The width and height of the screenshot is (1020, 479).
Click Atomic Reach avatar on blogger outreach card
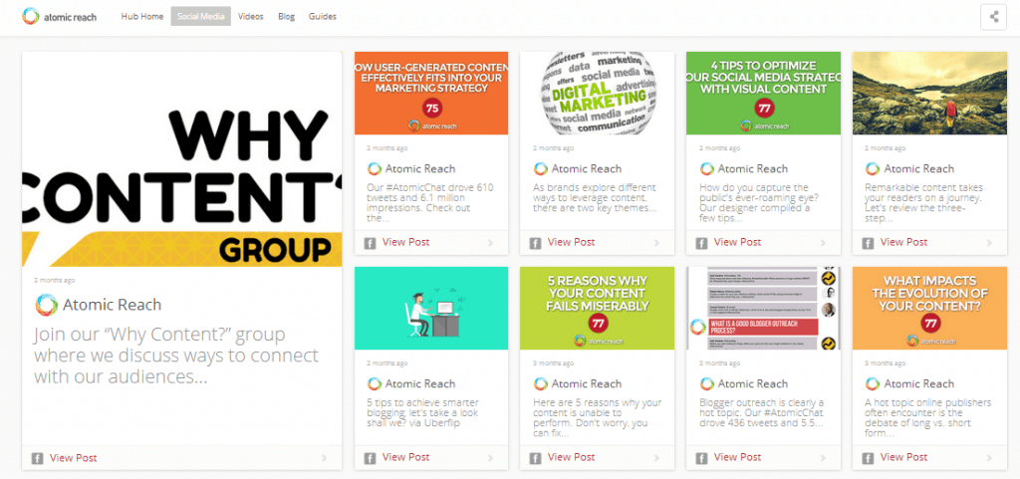(706, 383)
